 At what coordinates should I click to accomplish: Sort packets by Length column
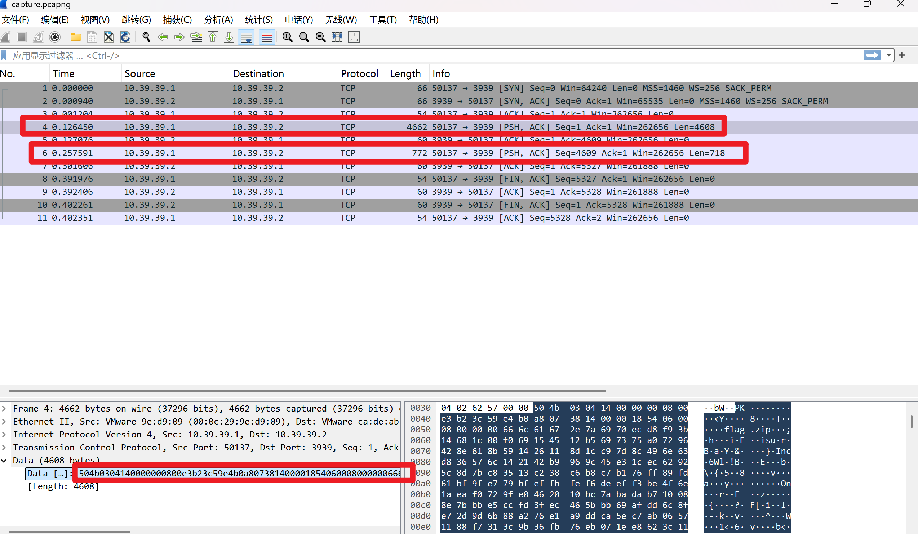coord(408,73)
